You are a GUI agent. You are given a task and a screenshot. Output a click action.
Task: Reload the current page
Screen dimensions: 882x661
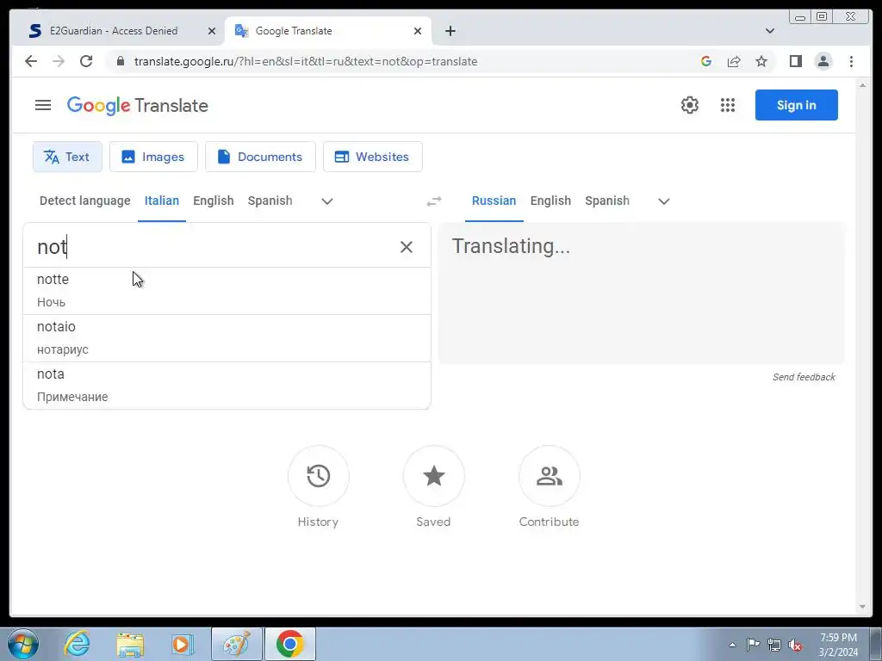point(86,61)
